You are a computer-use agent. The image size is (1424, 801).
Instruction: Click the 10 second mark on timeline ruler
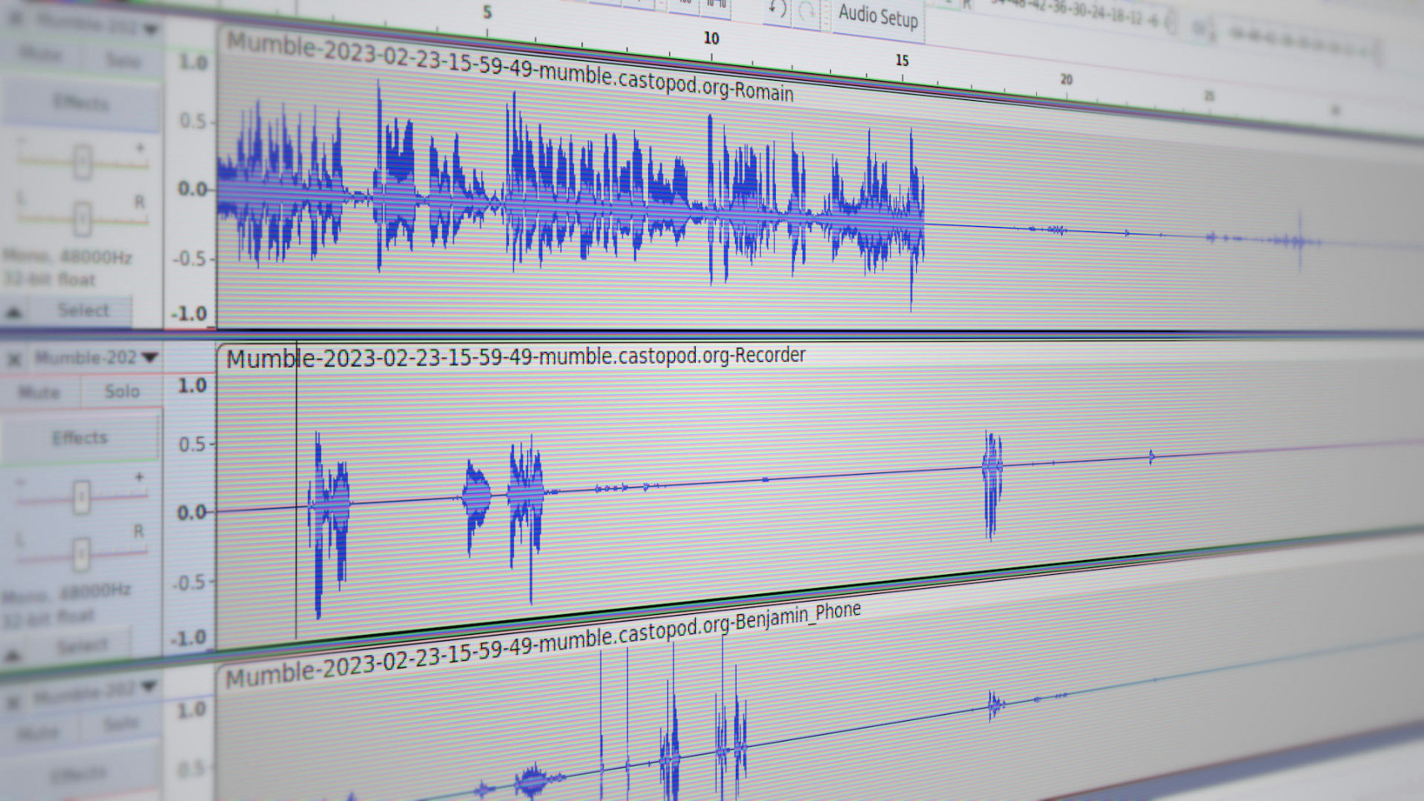711,39
